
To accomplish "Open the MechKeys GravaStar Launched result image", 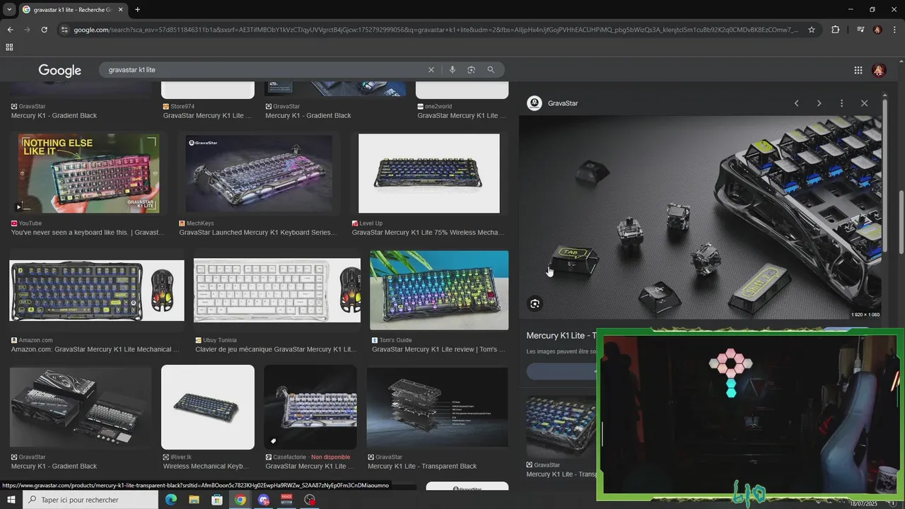I will tap(259, 173).
